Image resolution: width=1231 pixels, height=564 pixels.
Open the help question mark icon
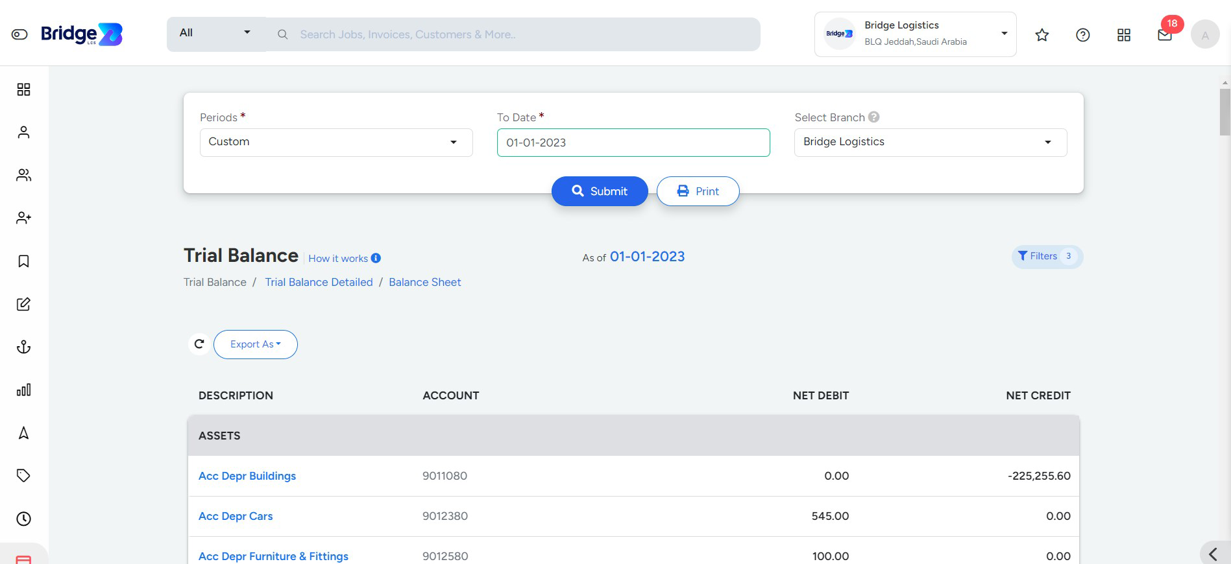click(x=1083, y=35)
